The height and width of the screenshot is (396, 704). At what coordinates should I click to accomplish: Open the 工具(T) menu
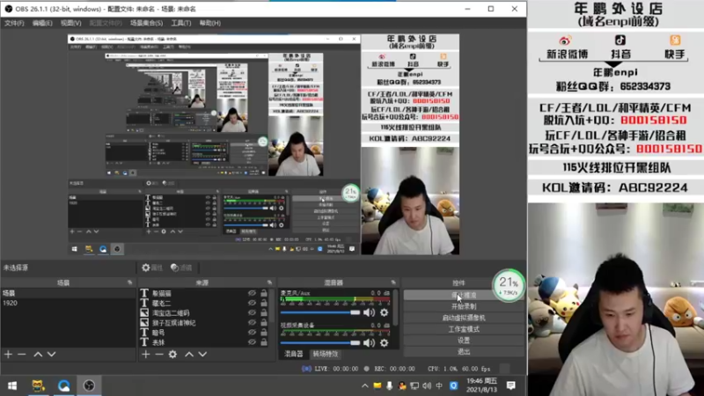point(181,23)
